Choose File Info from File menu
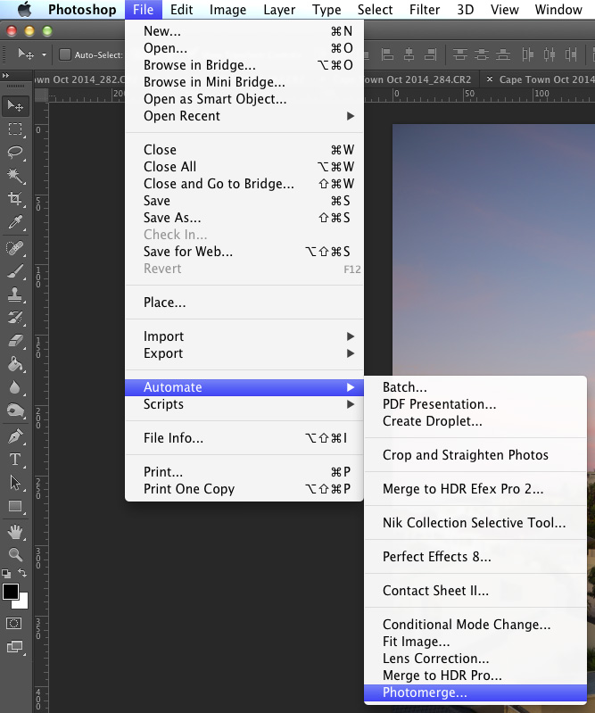The image size is (595, 713). point(244,438)
